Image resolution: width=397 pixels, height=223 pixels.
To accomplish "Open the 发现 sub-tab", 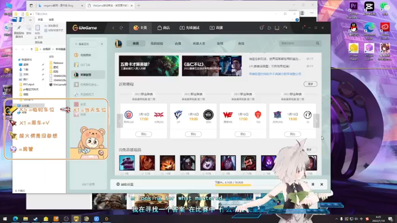I will click(x=220, y=44).
